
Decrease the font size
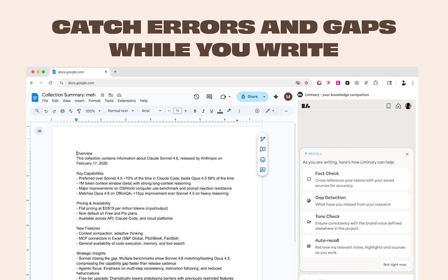(169, 111)
